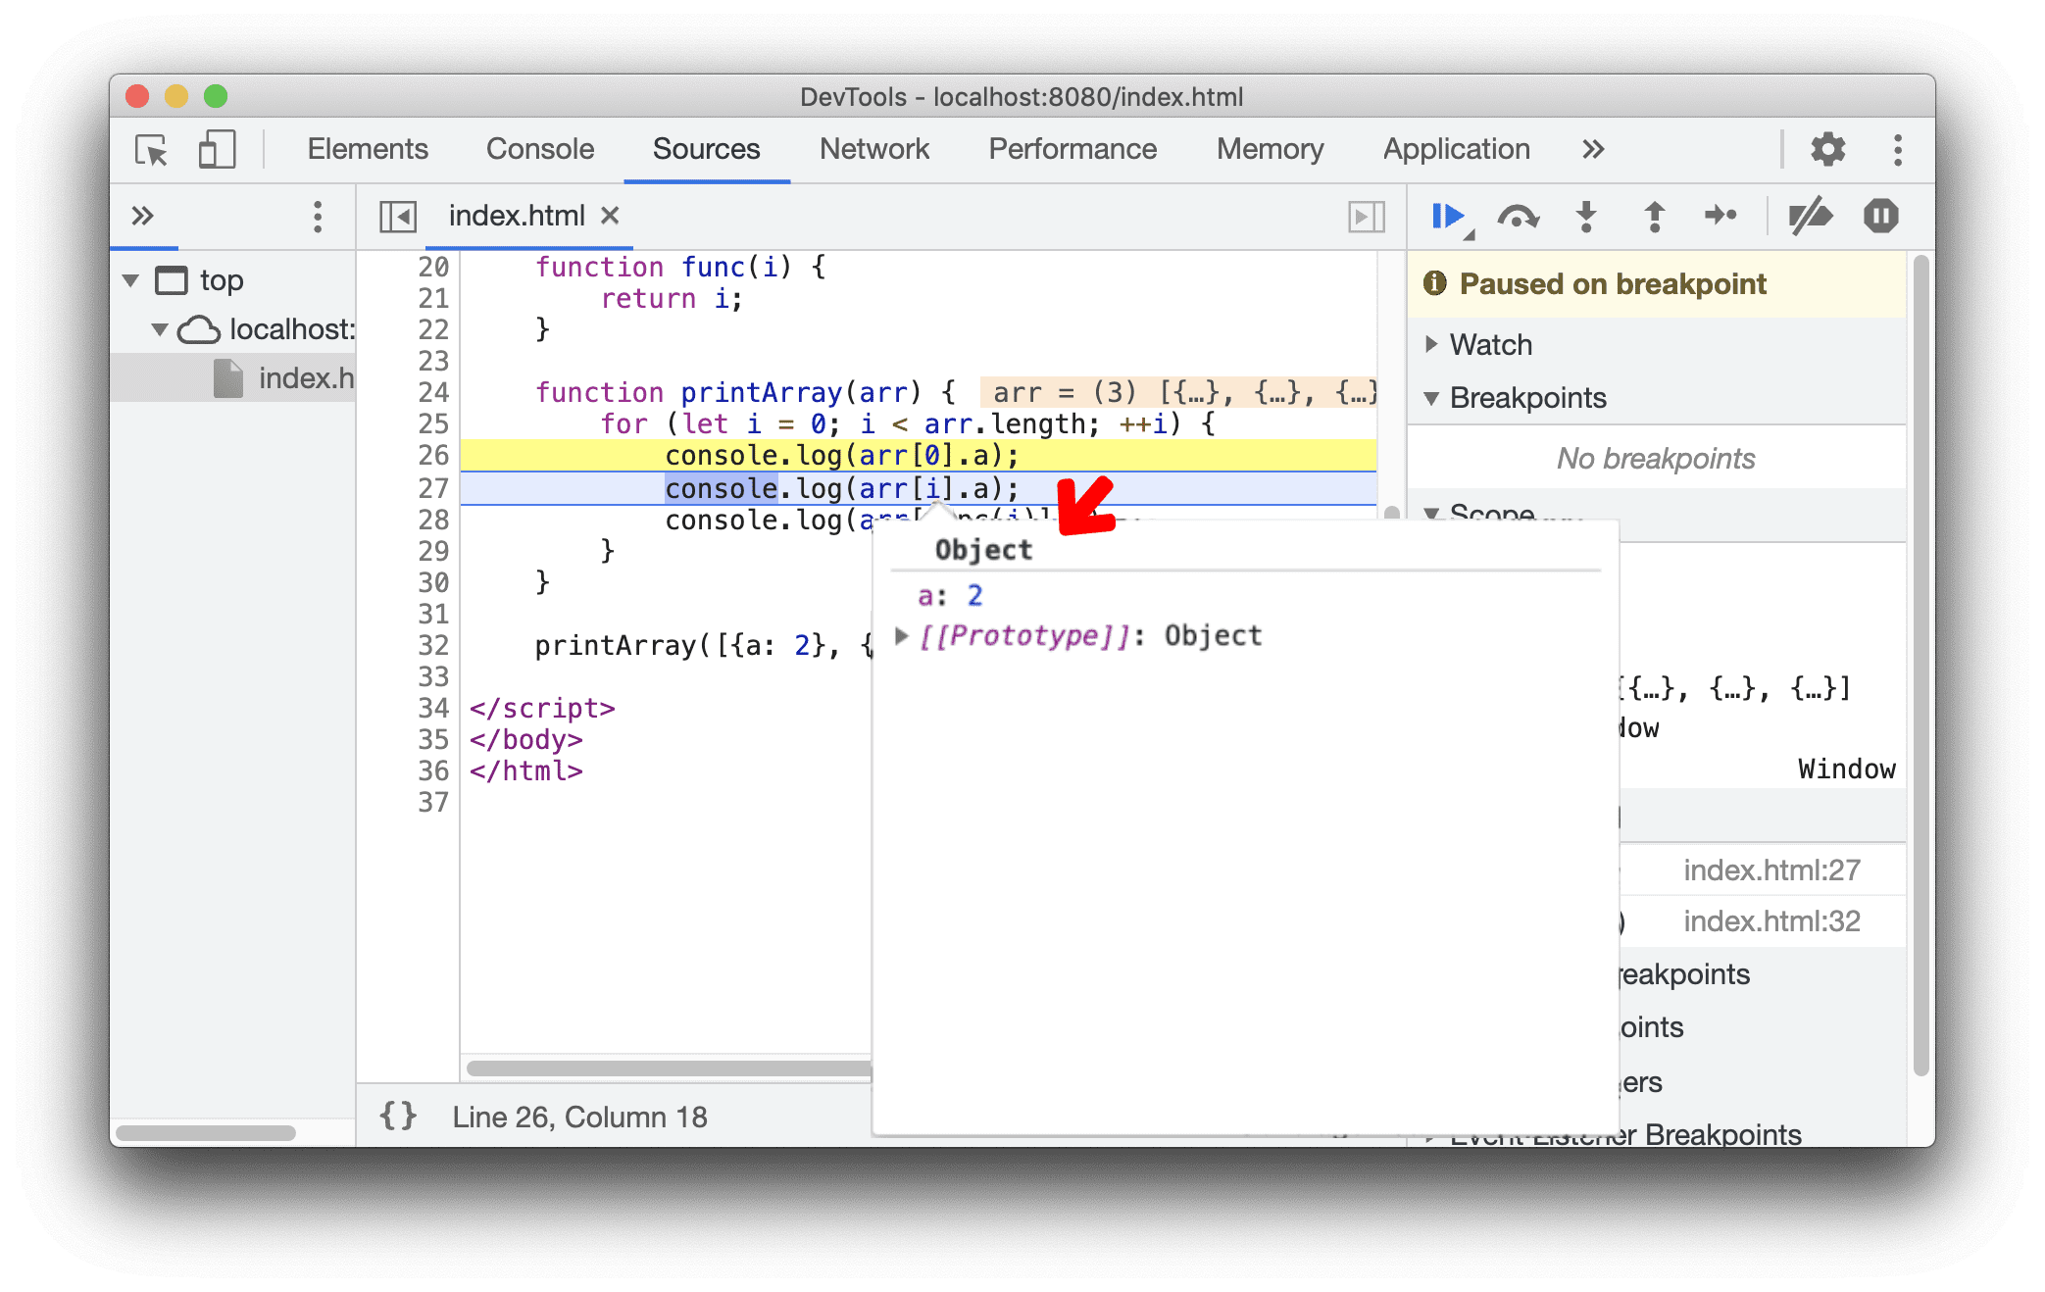The image size is (2045, 1292).
Task: Click the Resume script execution button
Action: [x=1438, y=218]
